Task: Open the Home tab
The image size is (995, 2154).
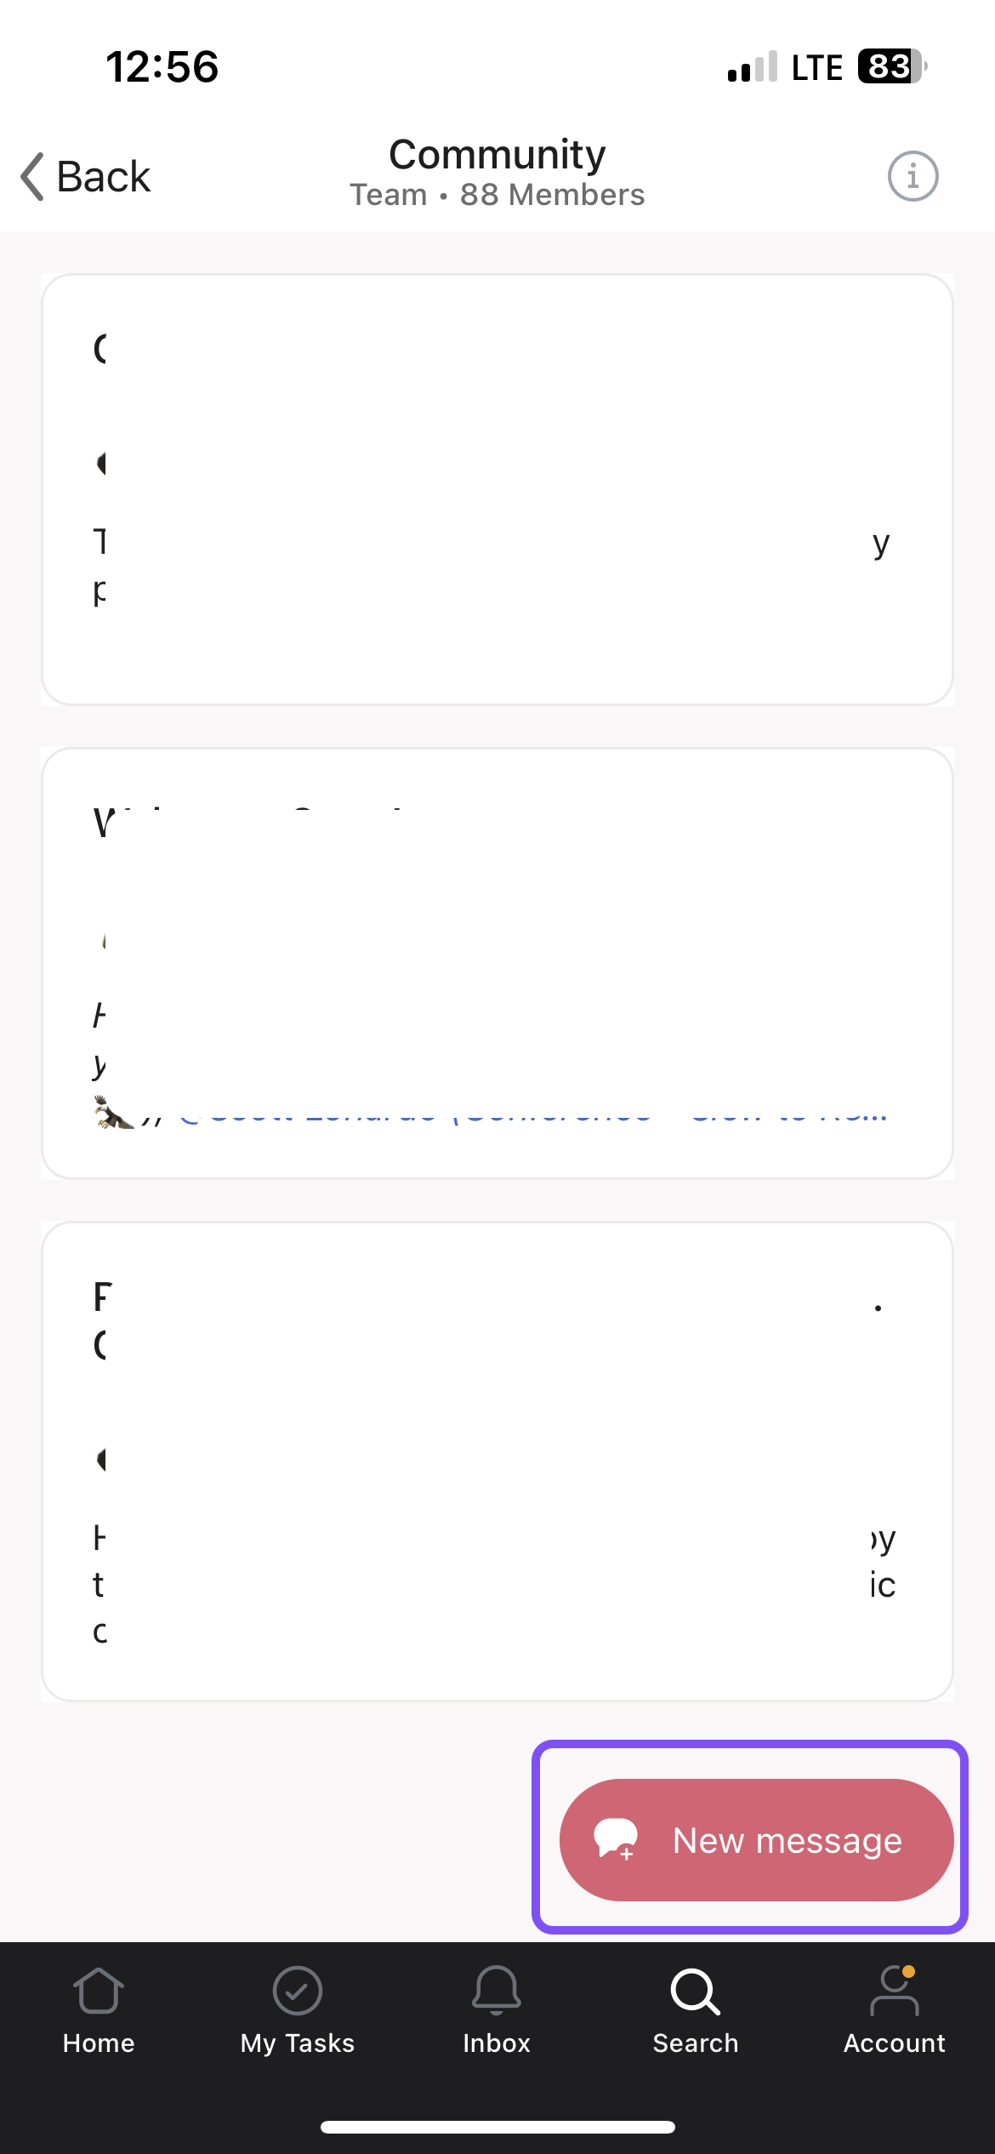Action: click(x=99, y=2011)
